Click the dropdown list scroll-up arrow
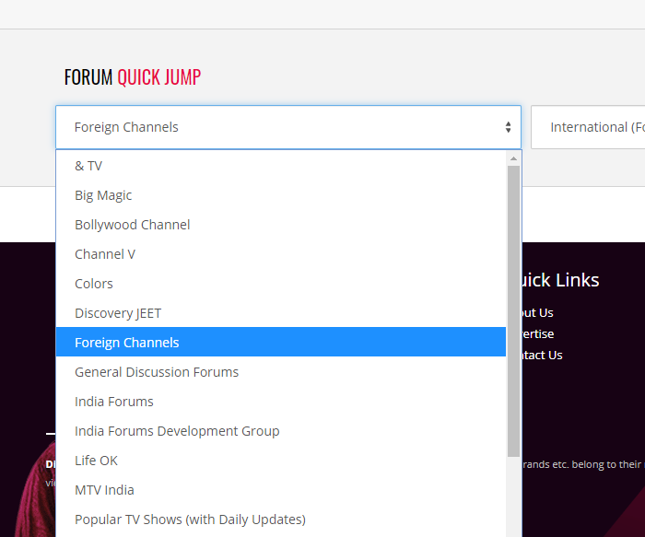Image resolution: width=645 pixels, height=537 pixels. pos(513,158)
